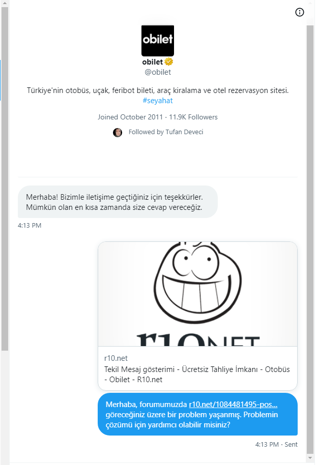Viewport: 317px width, 465px height.
Task: Click left scrollbar up arrow
Action: (5, 3)
